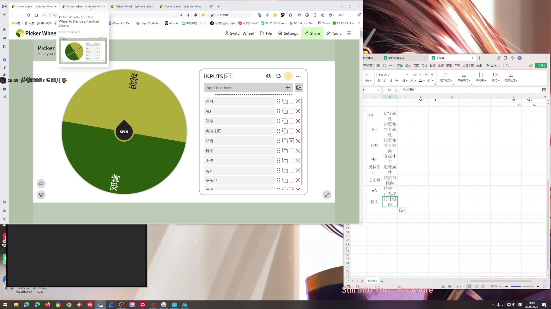This screenshot has height=309, width=551.
Task: Enable the sga input checkbox
Action: (291, 171)
